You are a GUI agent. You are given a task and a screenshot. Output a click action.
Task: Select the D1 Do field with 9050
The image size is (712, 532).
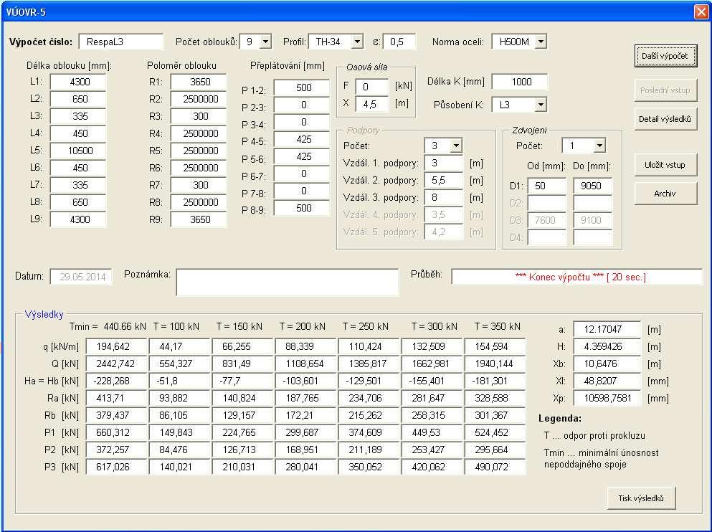593,186
